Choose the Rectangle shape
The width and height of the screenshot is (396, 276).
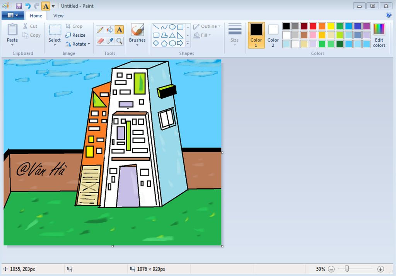click(x=180, y=27)
